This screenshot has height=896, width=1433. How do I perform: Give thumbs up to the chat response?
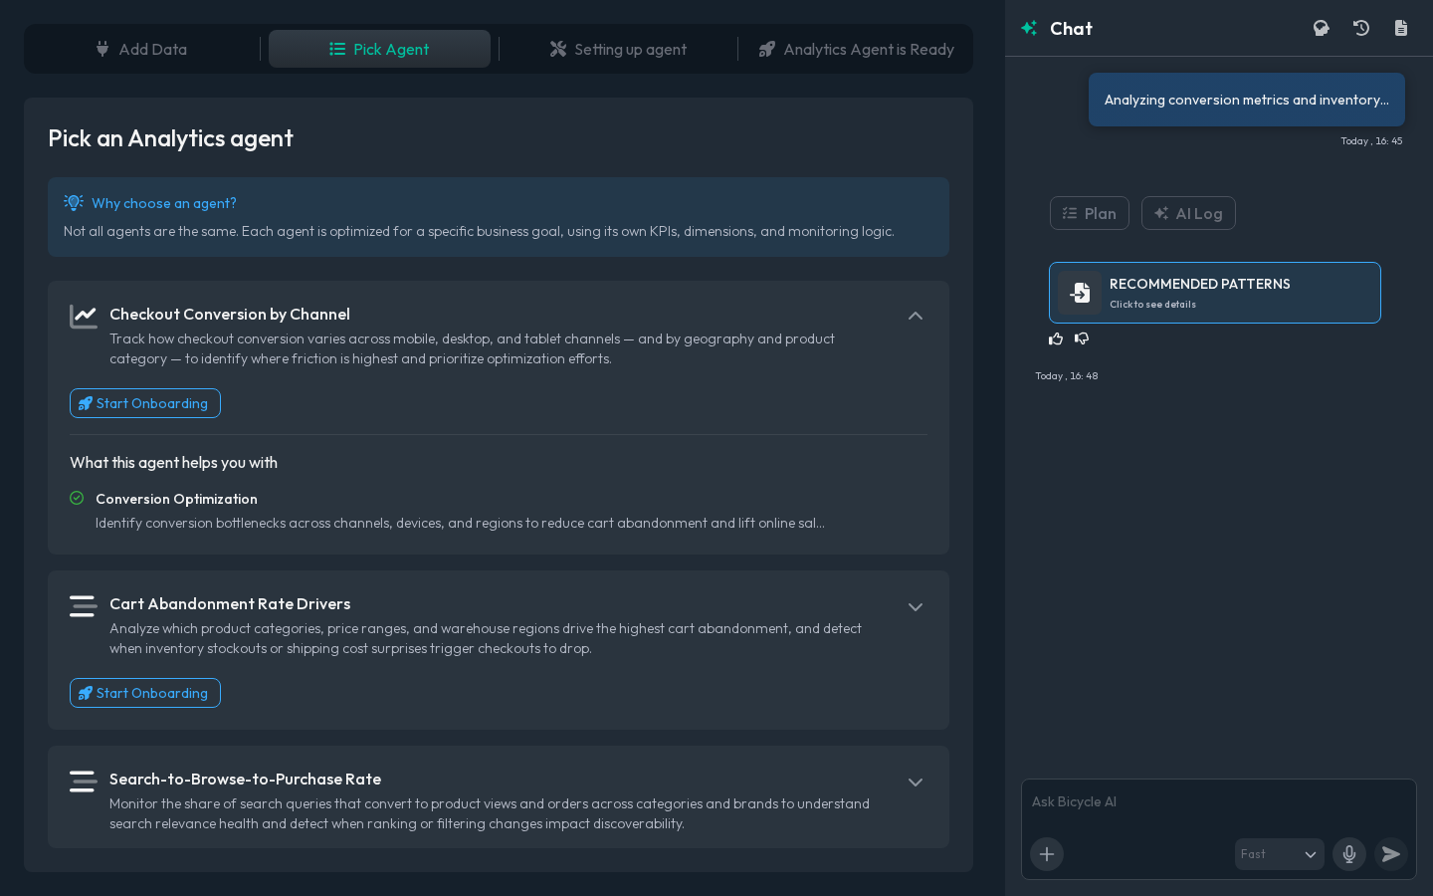click(1056, 339)
